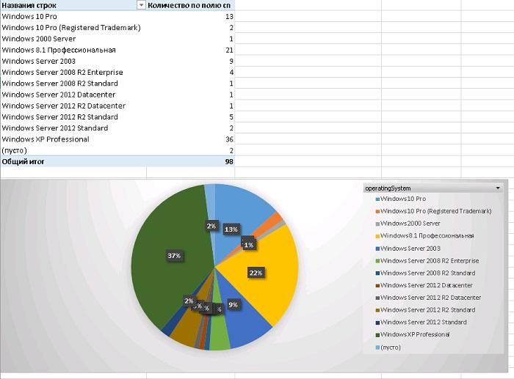Select legend entry 'Windows Server 2012 Datacenter'

pyautogui.click(x=426, y=285)
